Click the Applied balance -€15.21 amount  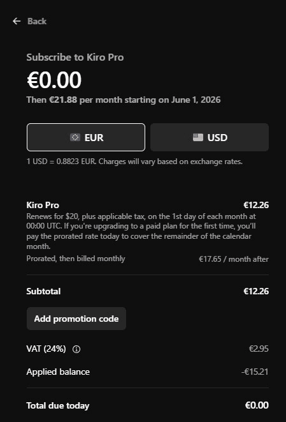pos(255,372)
